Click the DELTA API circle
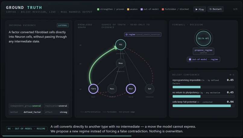243x138 pixels. (203, 38)
